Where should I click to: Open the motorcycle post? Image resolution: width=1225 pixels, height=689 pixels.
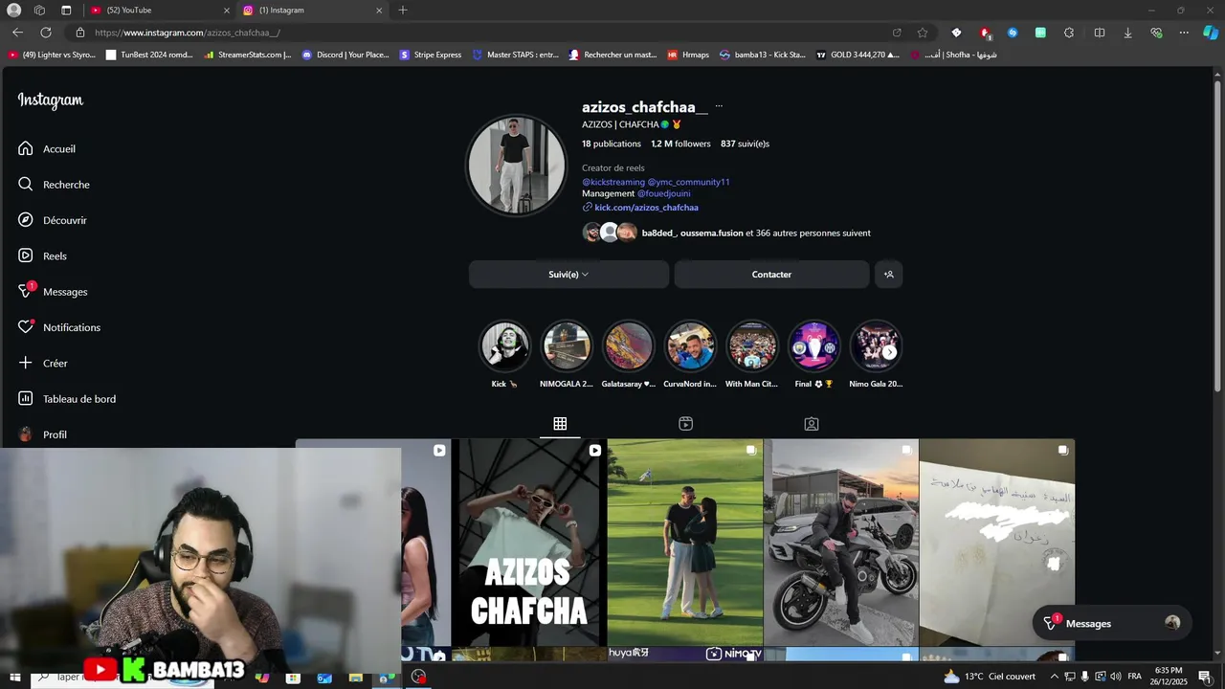point(841,543)
